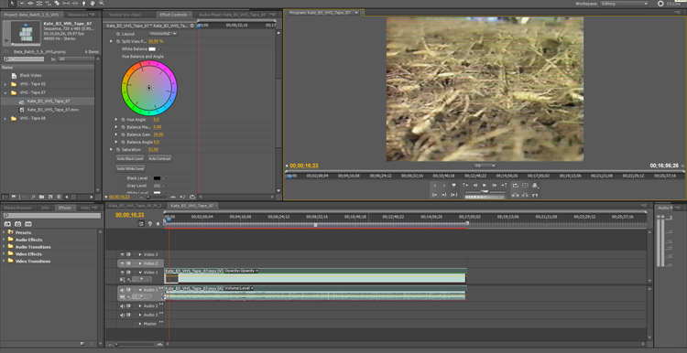Toggle Safe Margins in Program monitor
Viewport: 687px width, 353px height.
click(525, 185)
